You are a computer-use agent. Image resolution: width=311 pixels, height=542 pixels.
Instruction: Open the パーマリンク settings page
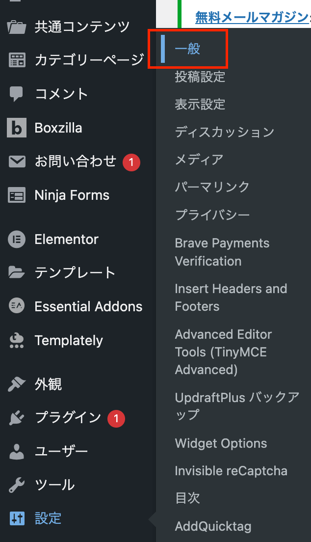(x=212, y=187)
